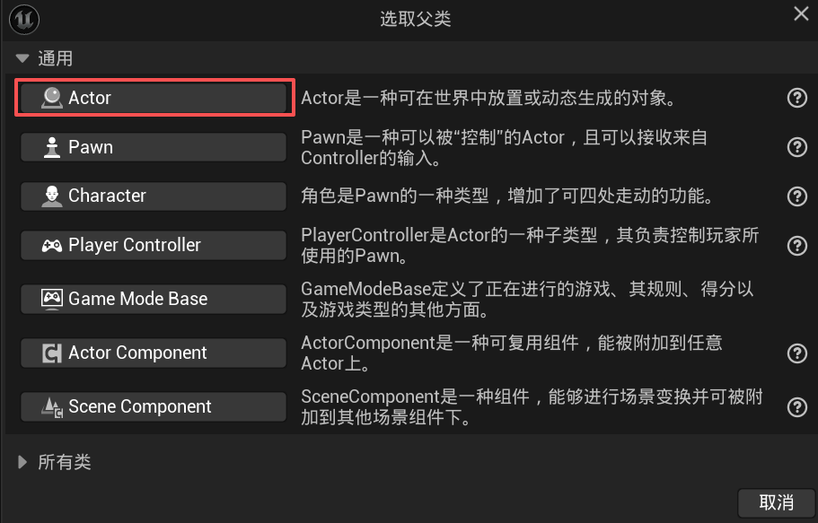Open help for the Actor class
This screenshot has width=818, height=523.
pyautogui.click(x=796, y=98)
